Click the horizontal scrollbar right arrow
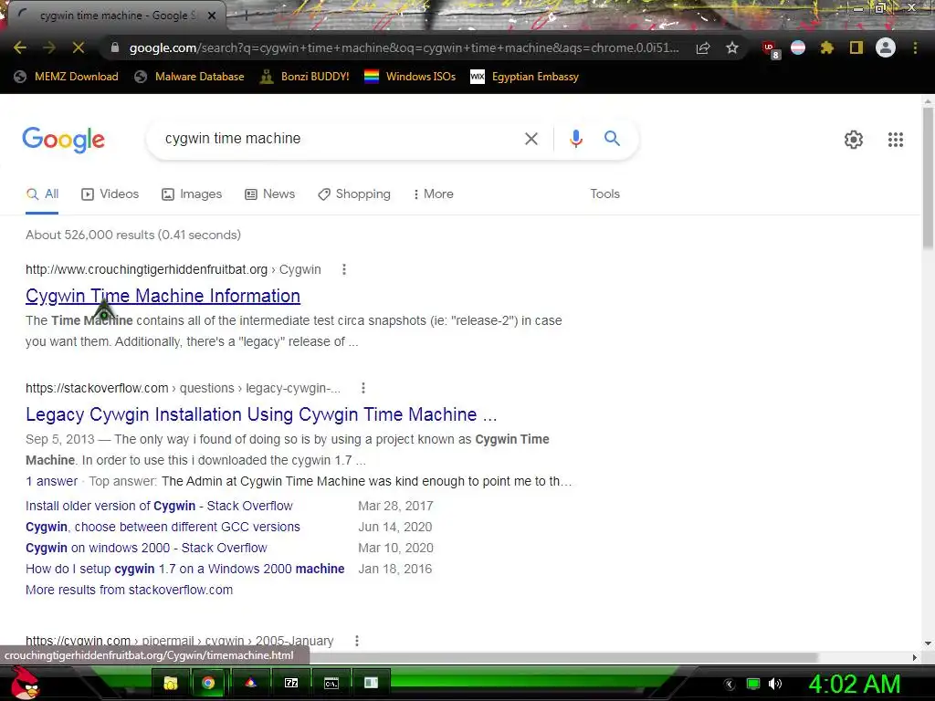Viewport: 935px width, 701px height. pos(915,657)
